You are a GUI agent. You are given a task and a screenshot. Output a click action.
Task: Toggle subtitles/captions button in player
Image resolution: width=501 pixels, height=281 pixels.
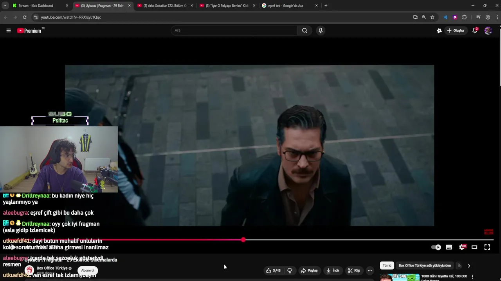coord(449,247)
